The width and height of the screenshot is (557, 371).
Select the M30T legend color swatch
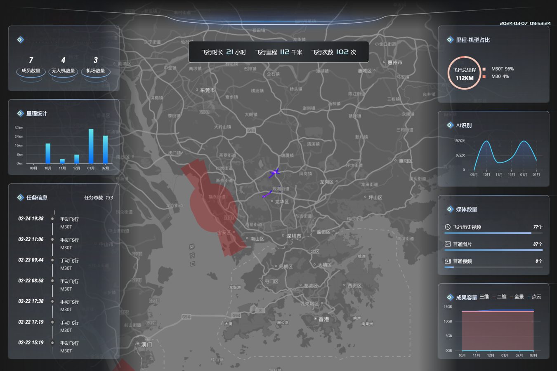(x=484, y=69)
